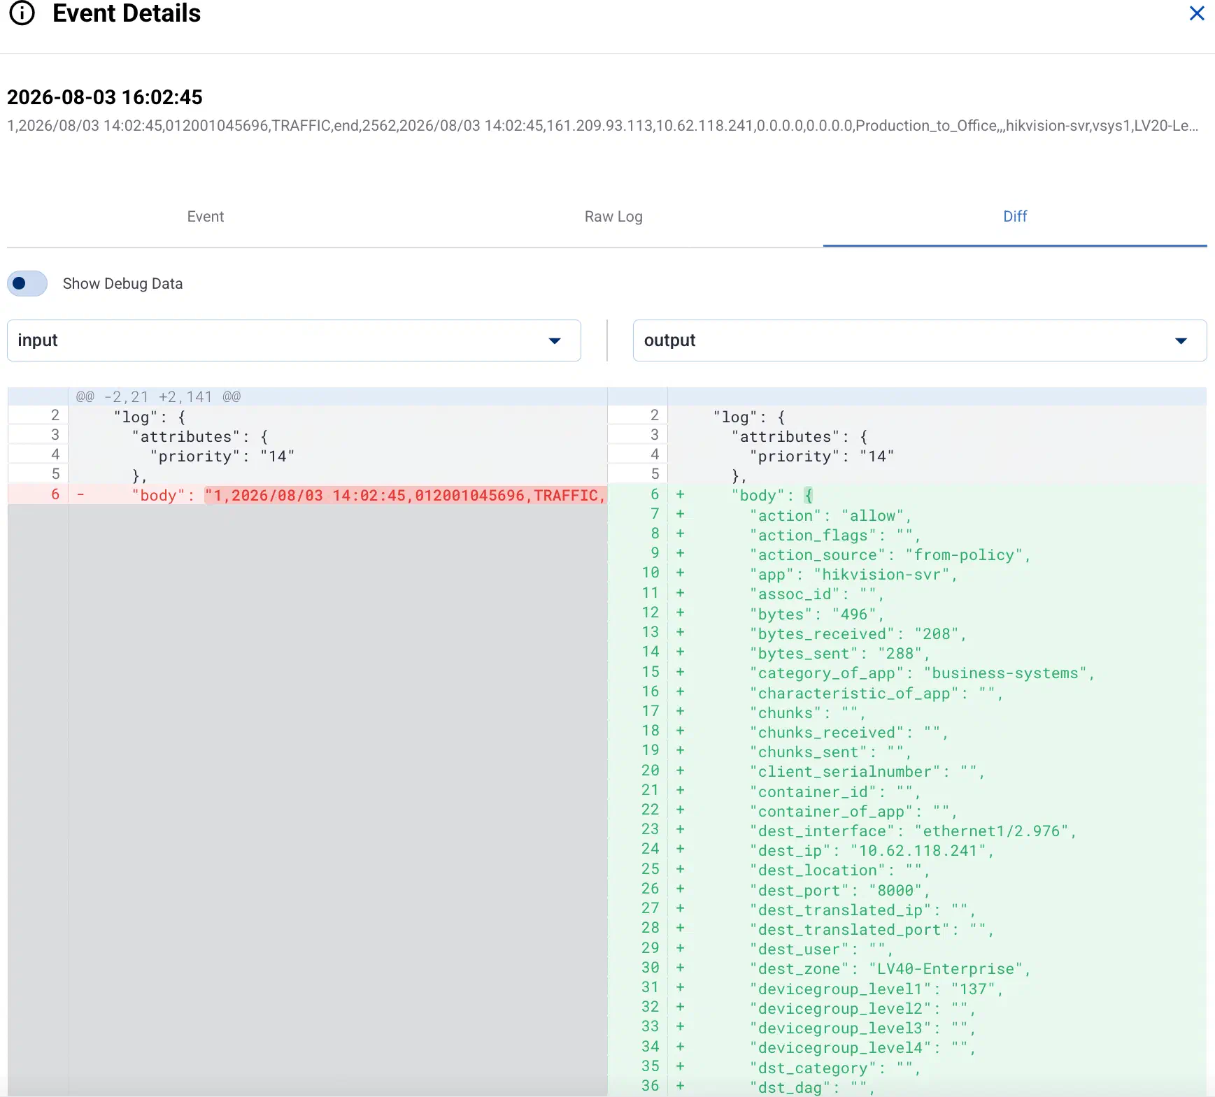
Task: Click the output dropdown arrow
Action: coord(1181,340)
